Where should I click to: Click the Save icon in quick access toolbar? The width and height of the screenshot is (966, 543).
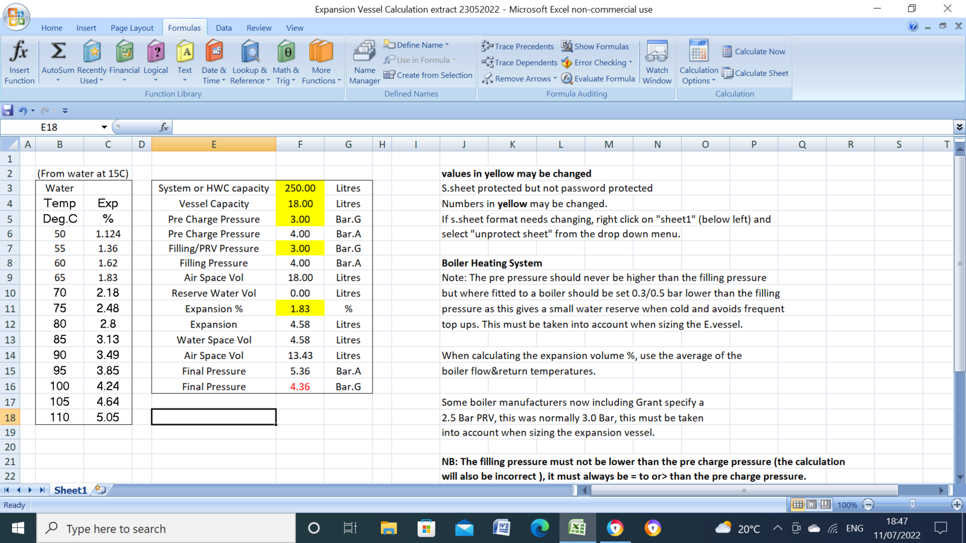(8, 110)
